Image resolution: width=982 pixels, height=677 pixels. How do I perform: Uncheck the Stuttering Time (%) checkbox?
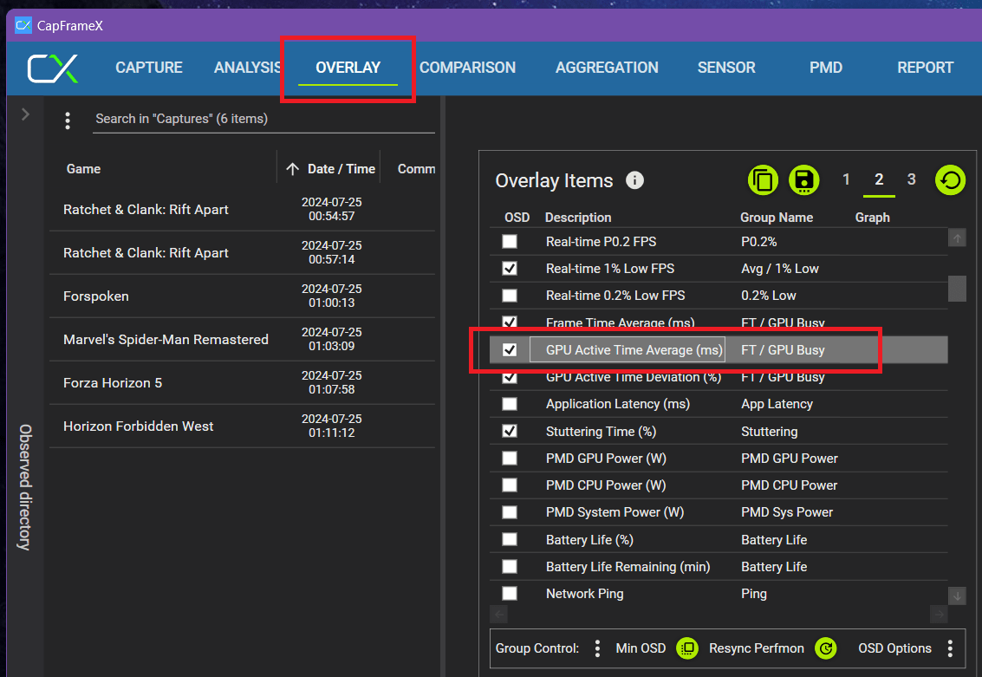510,431
